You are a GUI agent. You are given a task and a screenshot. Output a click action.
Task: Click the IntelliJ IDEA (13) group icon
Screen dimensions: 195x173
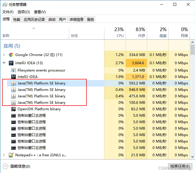(x=11, y=63)
